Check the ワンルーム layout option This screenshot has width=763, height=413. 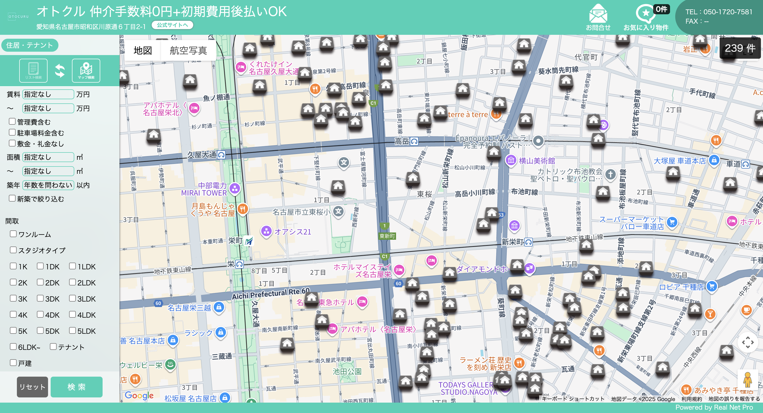click(13, 234)
